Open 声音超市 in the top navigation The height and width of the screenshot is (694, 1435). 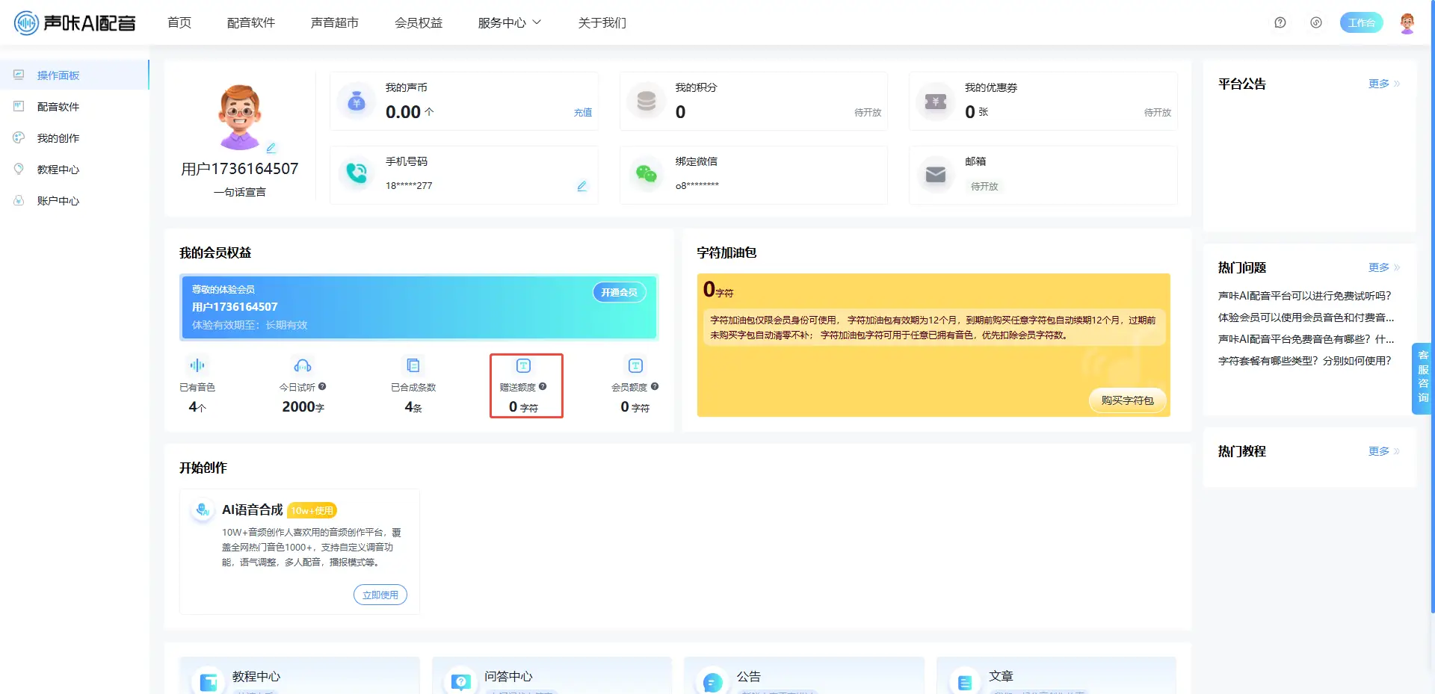[x=334, y=23]
